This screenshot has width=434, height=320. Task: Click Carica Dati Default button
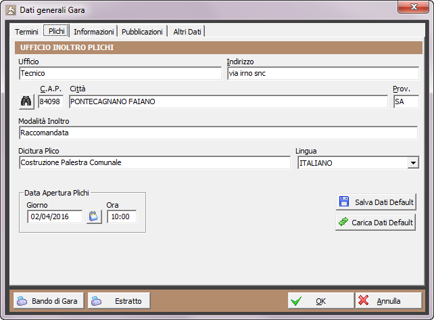click(376, 222)
